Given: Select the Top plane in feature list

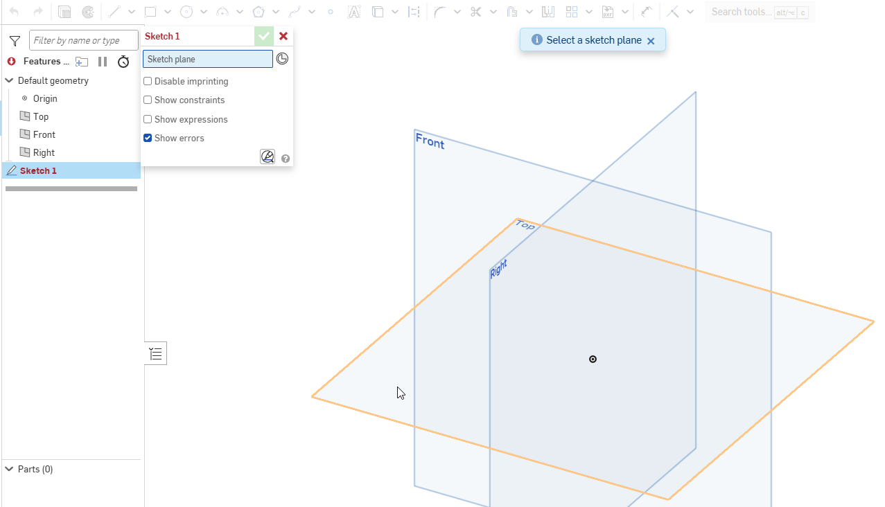Looking at the screenshot, I should pos(41,117).
